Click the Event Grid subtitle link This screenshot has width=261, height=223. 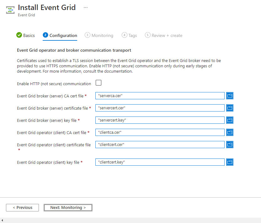click(x=26, y=15)
